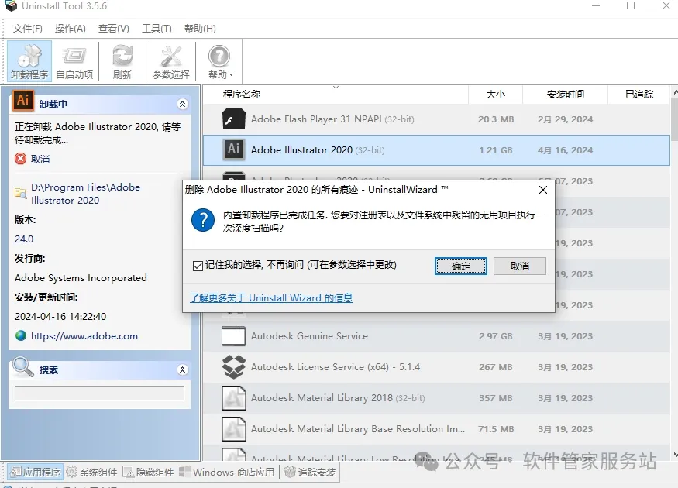The image size is (678, 488).
Task: Close the UninstallWizard dialog with X
Action: pos(543,190)
